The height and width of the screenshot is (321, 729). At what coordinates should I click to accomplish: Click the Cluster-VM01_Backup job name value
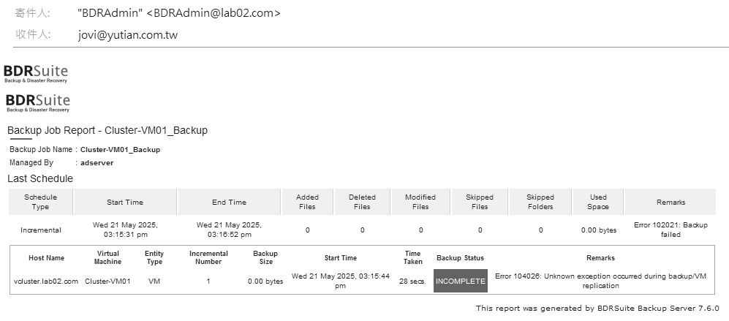point(120,150)
